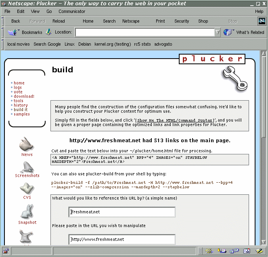This screenshot has height=257, width=268.
Task: Follow the 'history' sidebar link
Action: [x=21, y=105]
